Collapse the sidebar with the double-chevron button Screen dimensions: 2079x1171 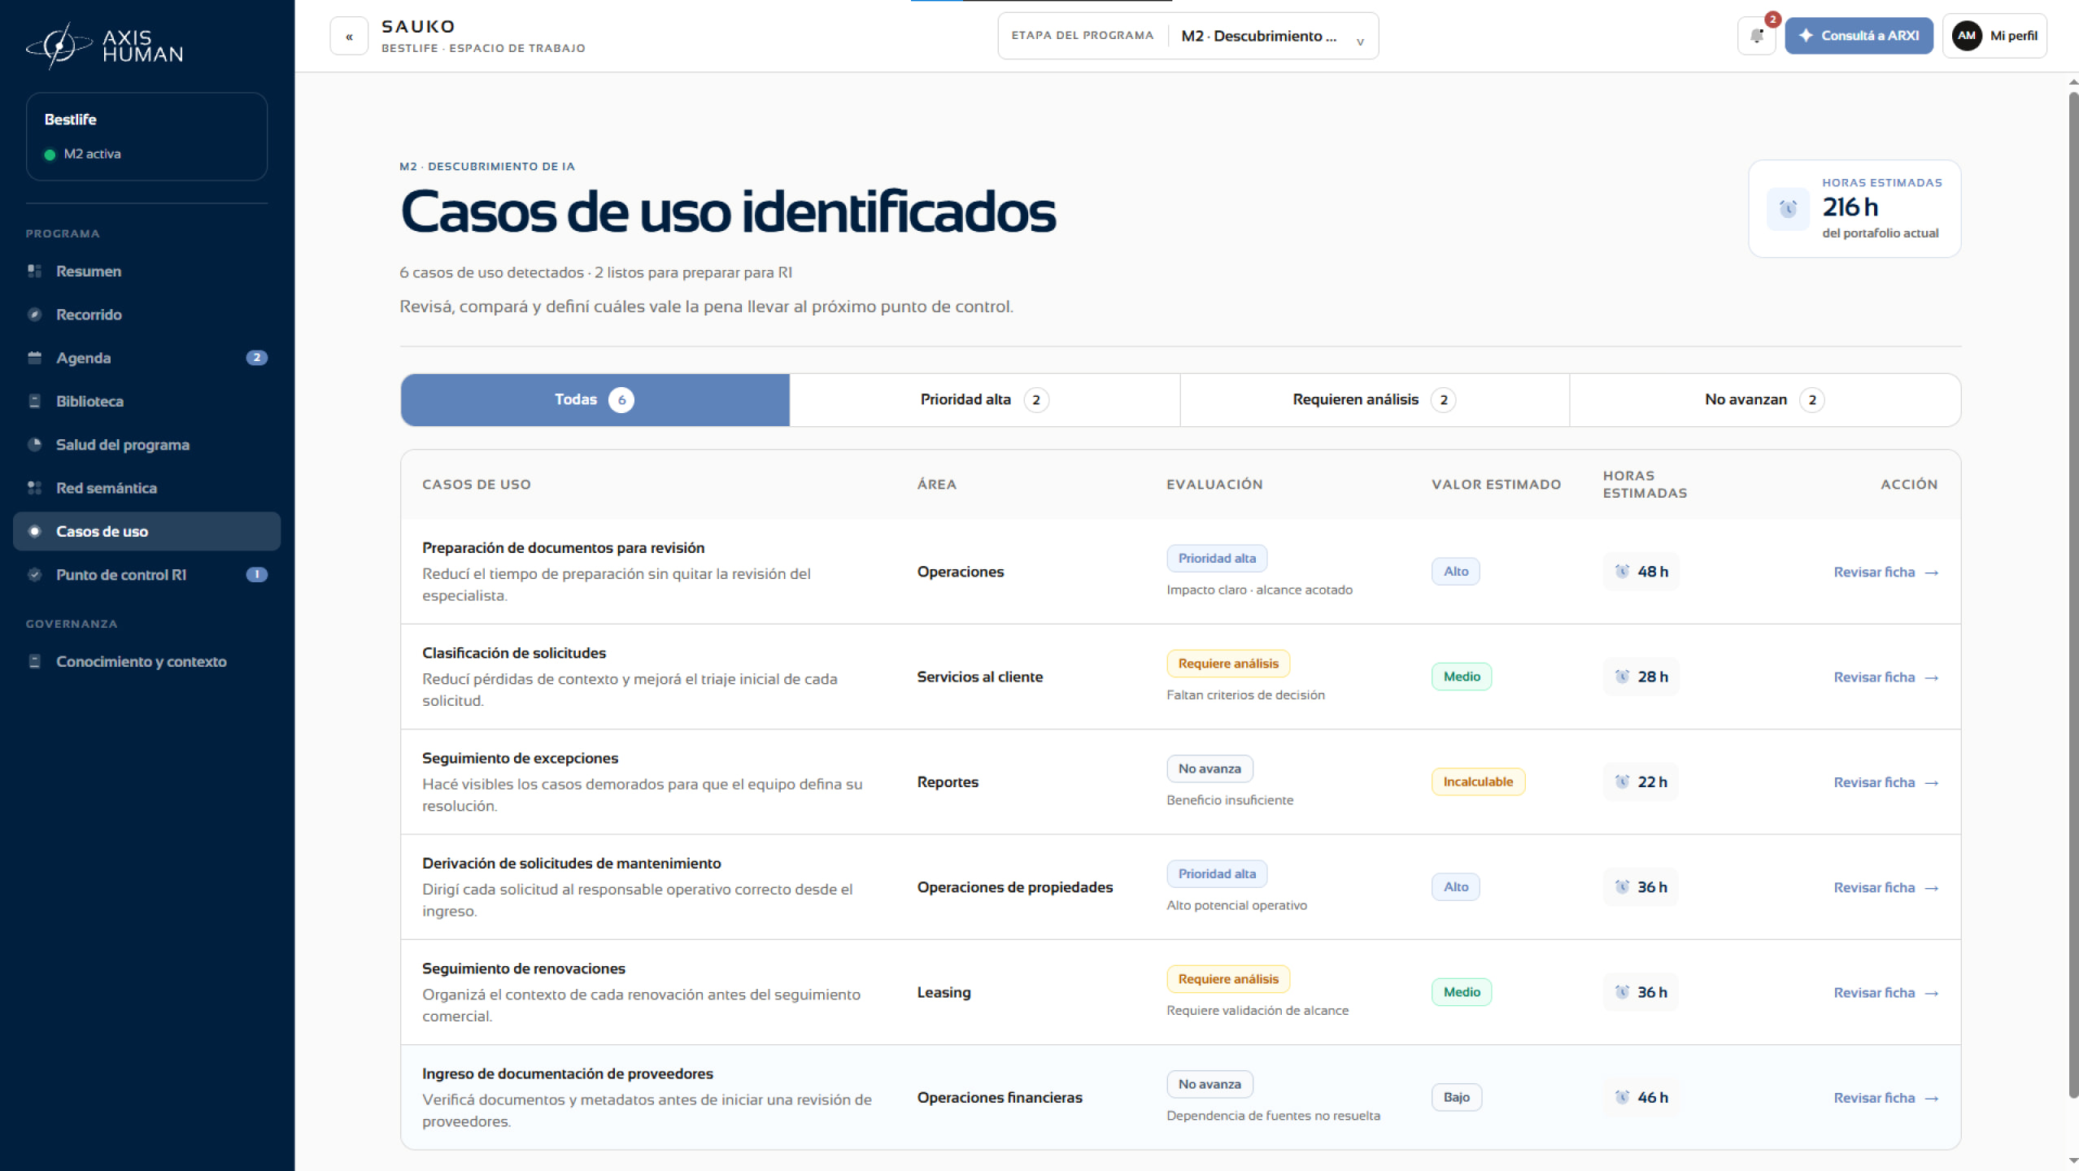(349, 37)
